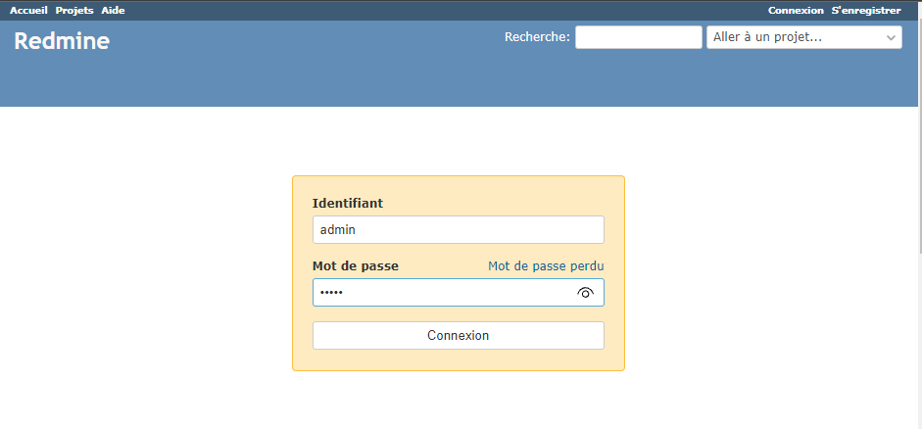Follow the 'Mot de passe perdu' link
This screenshot has height=429, width=922.
[546, 266]
